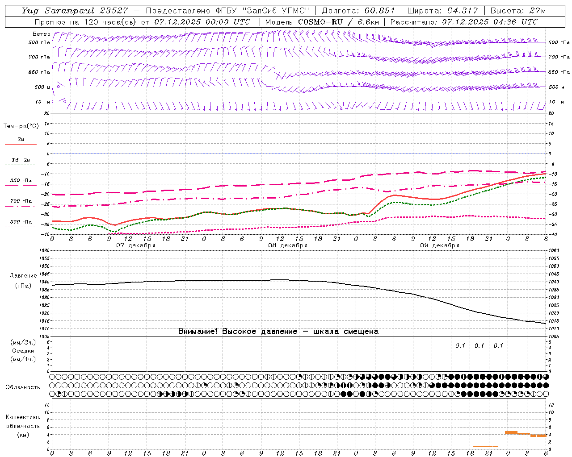This screenshot has height=457, width=572.
Task: Select the latitude text Широта: 64.317
Action: pos(442,11)
